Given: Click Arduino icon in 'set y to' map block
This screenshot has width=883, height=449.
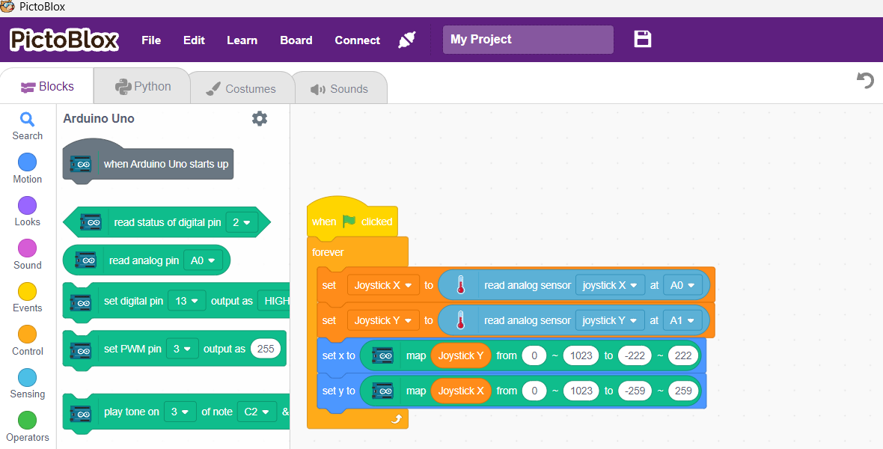Looking at the screenshot, I should coord(383,391).
